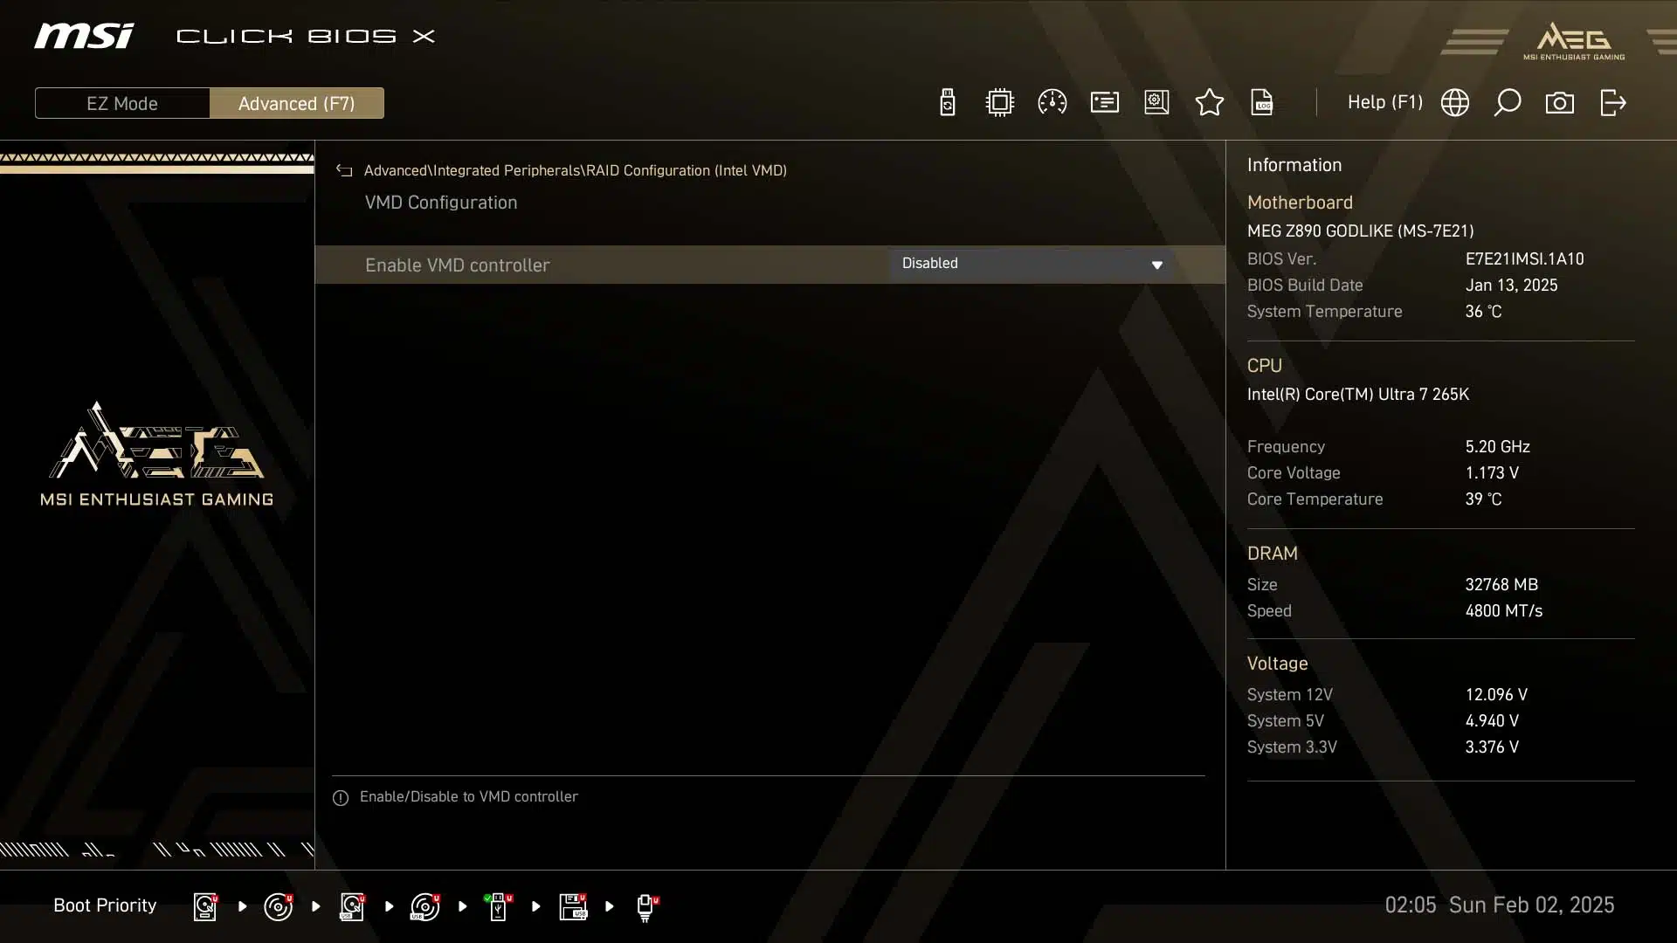Click the MSI logo at top left
1677x943 pixels.
(x=84, y=36)
